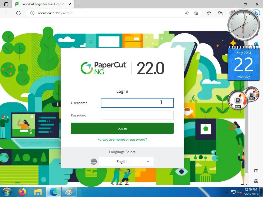Select the PaperCut Login for Trial License tab
The height and width of the screenshot is (197, 263).
pyautogui.click(x=43, y=4)
